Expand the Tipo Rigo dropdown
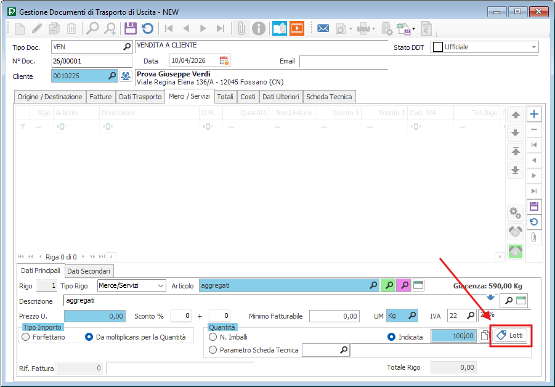 pos(161,285)
